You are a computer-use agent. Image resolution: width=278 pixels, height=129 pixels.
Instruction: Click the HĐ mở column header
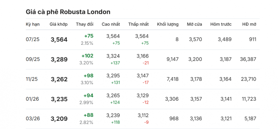[x=249, y=24]
